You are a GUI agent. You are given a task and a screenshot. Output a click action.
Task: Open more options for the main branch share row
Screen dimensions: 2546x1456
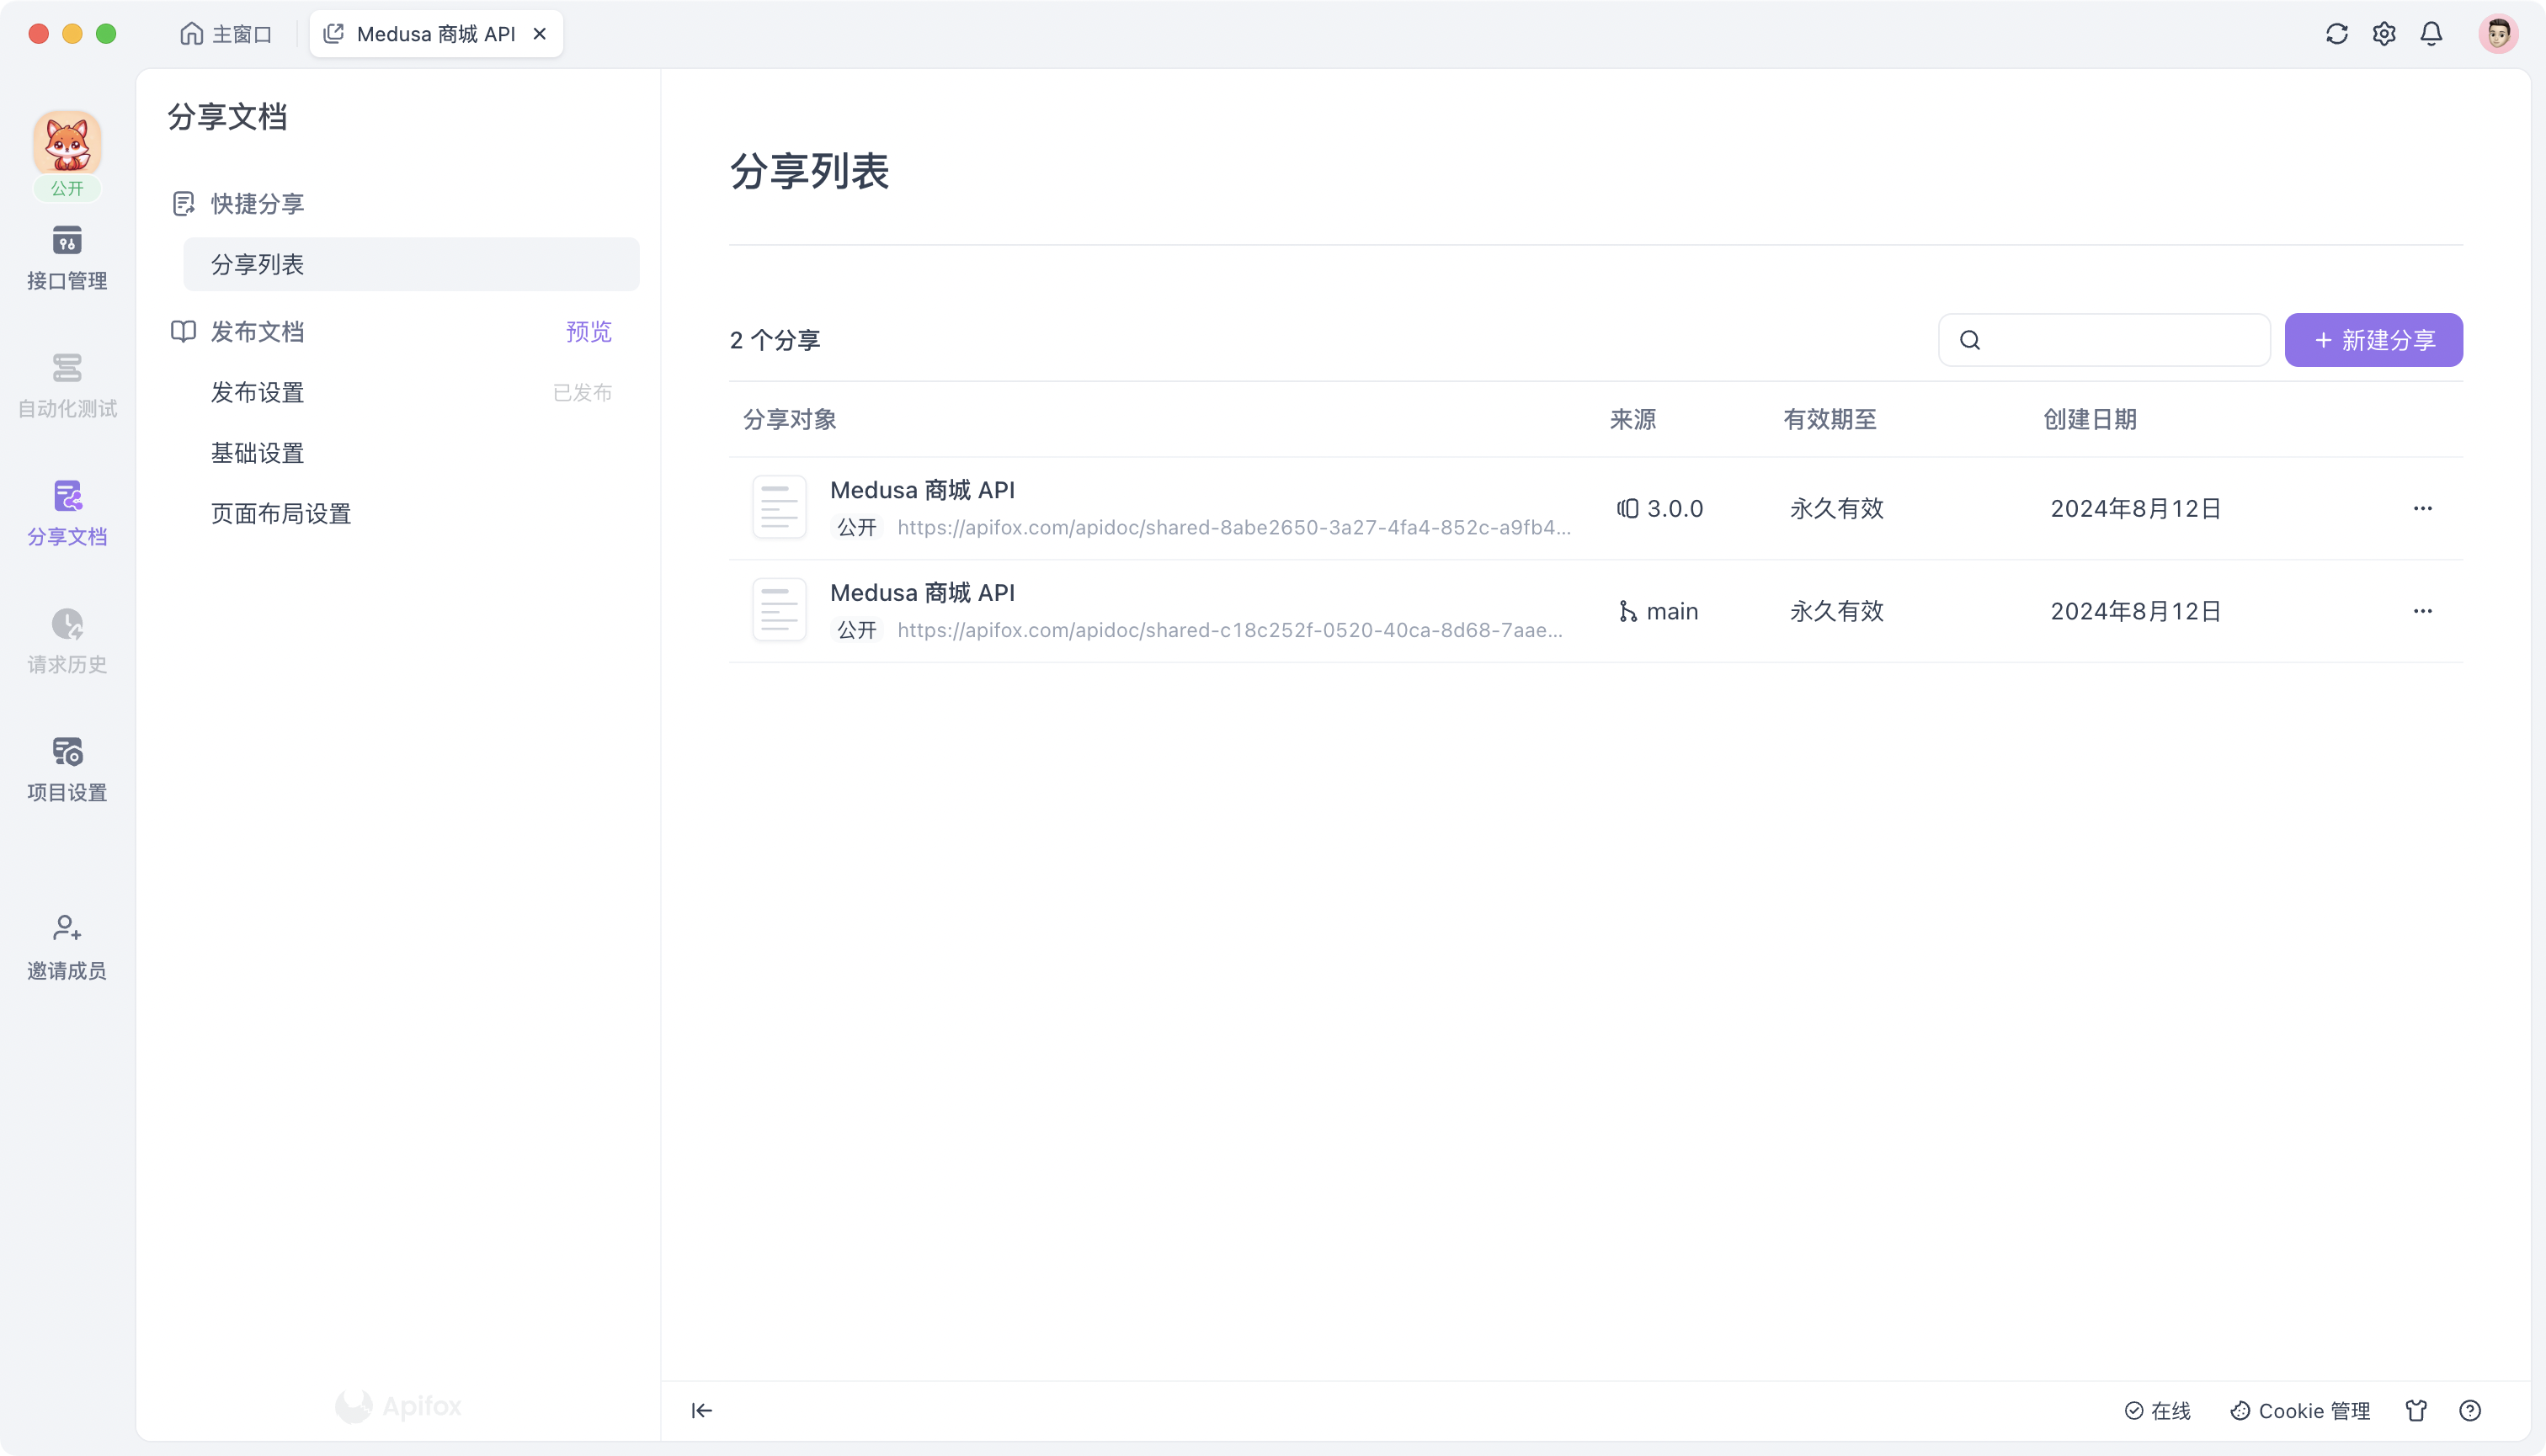click(2423, 610)
